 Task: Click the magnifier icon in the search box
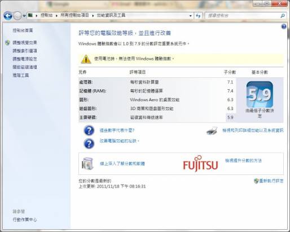tap(283, 16)
